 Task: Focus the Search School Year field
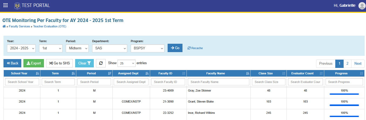tap(22, 82)
